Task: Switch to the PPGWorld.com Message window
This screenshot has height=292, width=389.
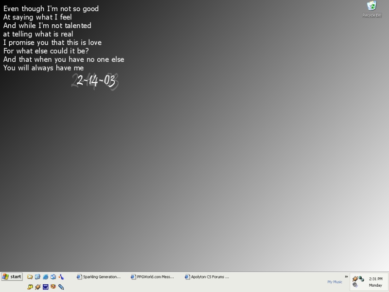Action: click(x=152, y=277)
